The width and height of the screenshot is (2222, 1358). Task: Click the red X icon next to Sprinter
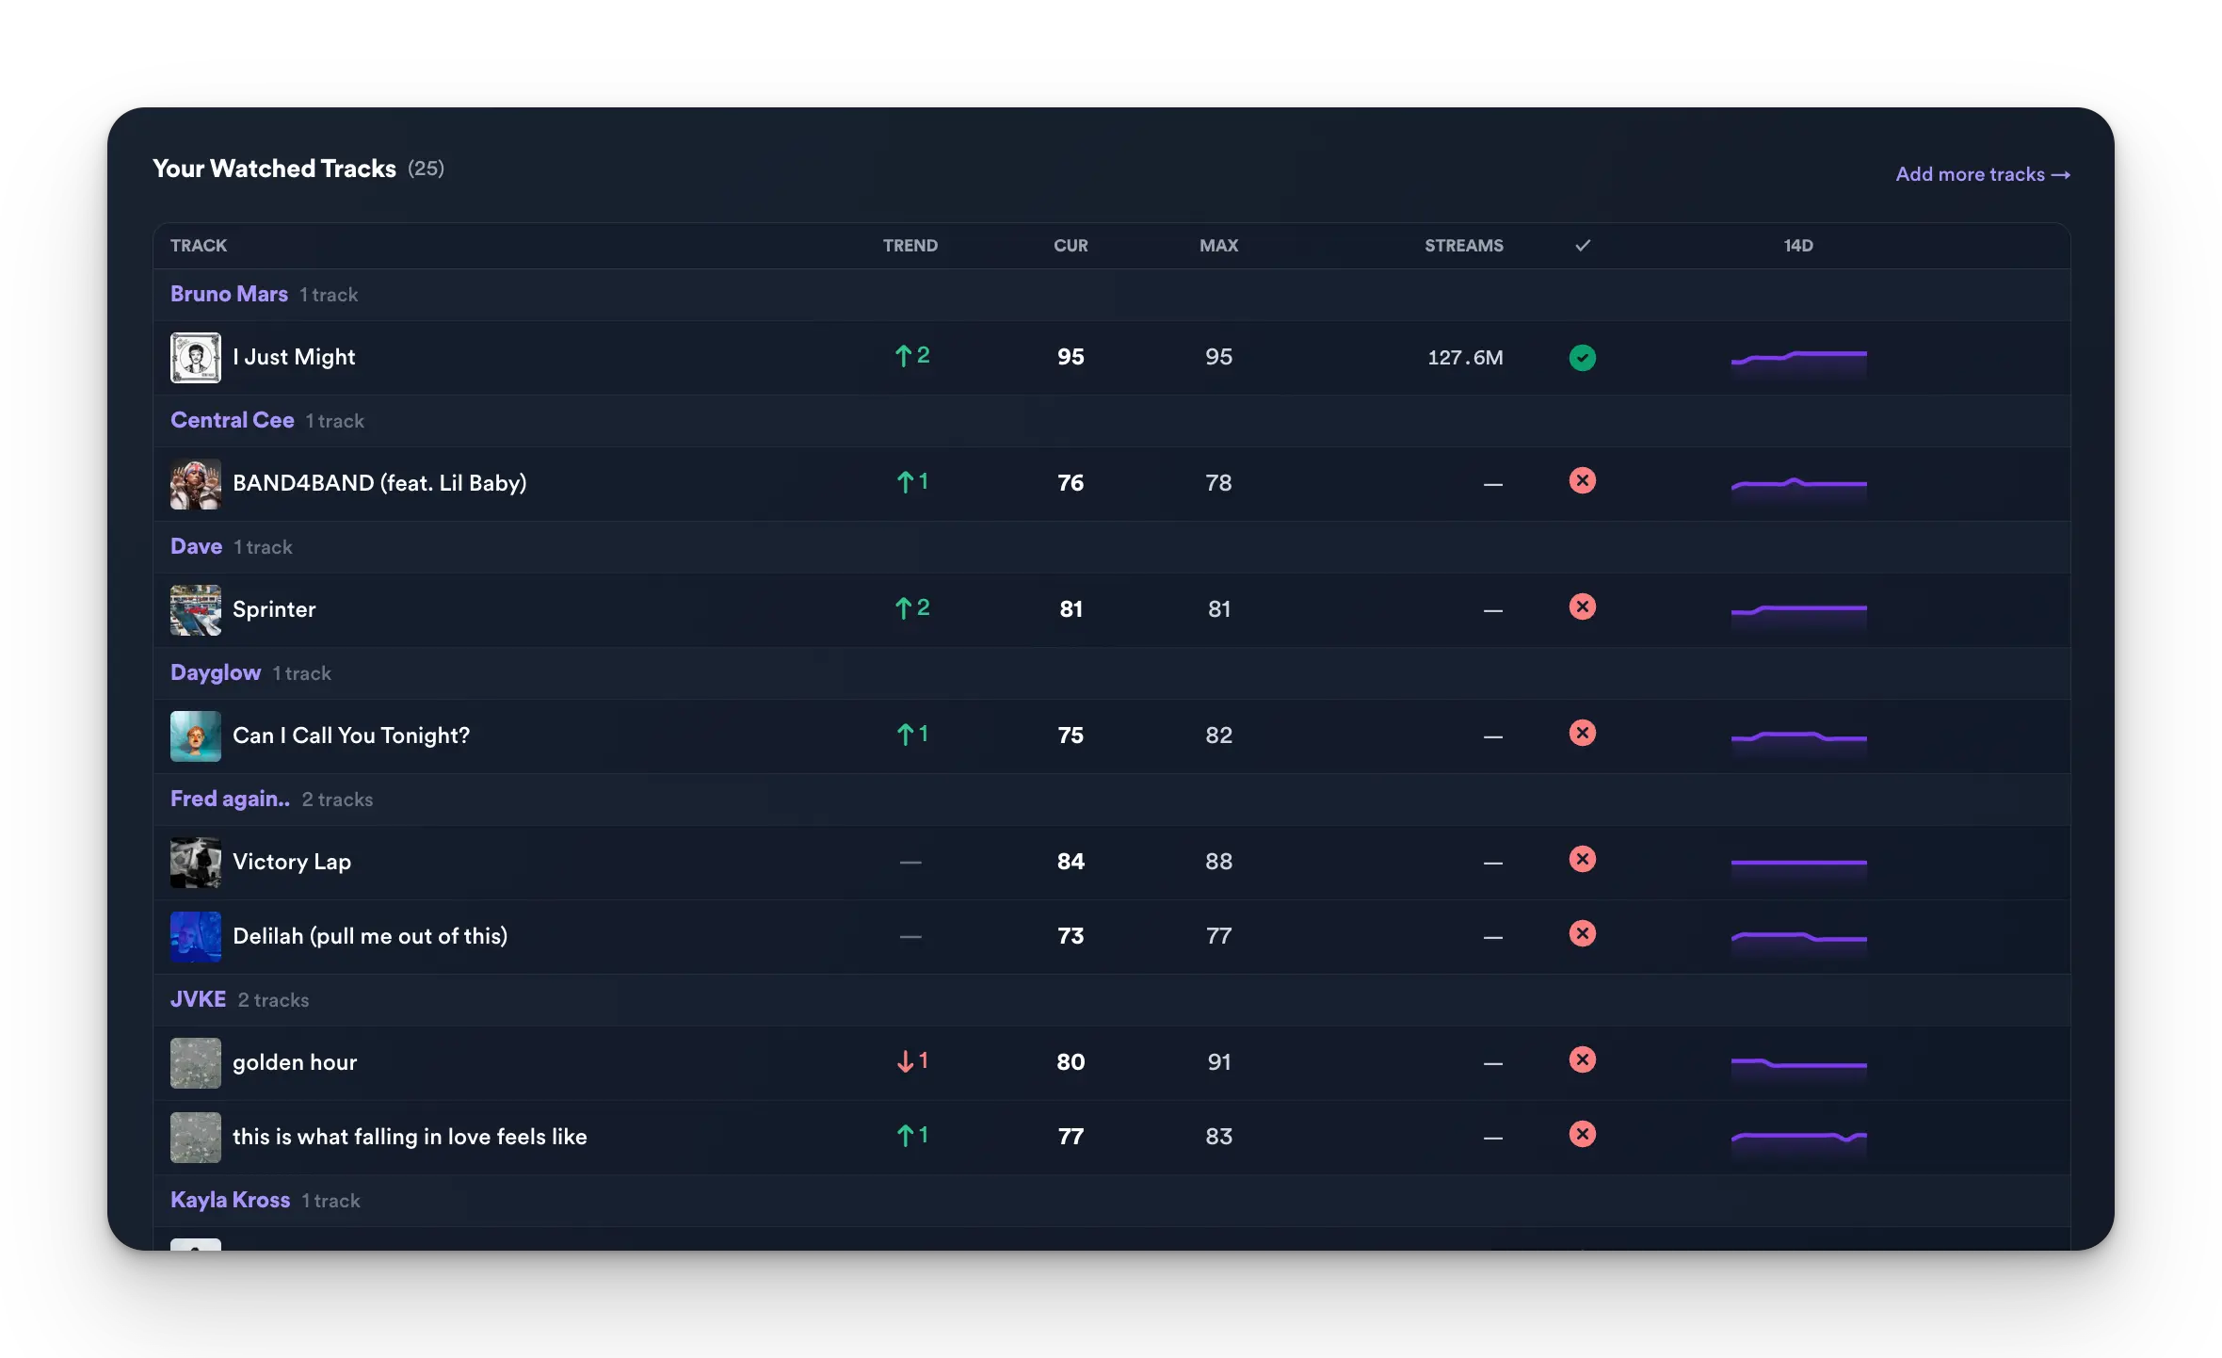click(x=1582, y=607)
